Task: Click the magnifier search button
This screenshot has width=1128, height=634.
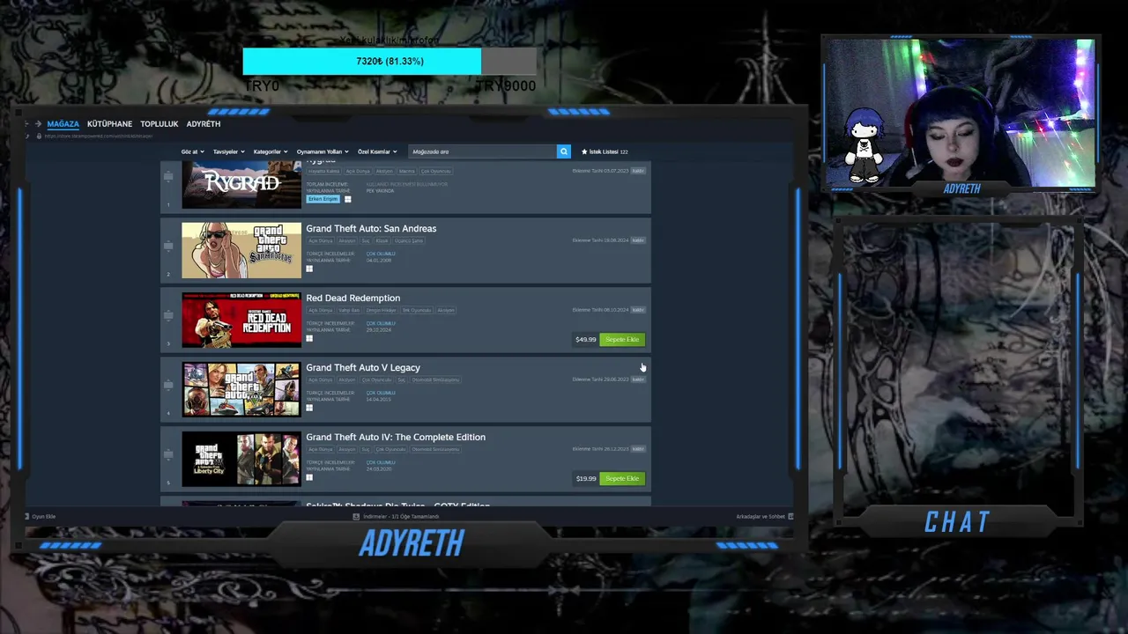Action: coord(564,151)
